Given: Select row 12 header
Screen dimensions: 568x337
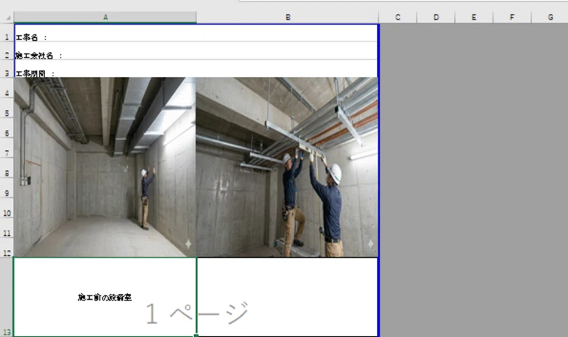Looking at the screenshot, I should click(x=7, y=247).
